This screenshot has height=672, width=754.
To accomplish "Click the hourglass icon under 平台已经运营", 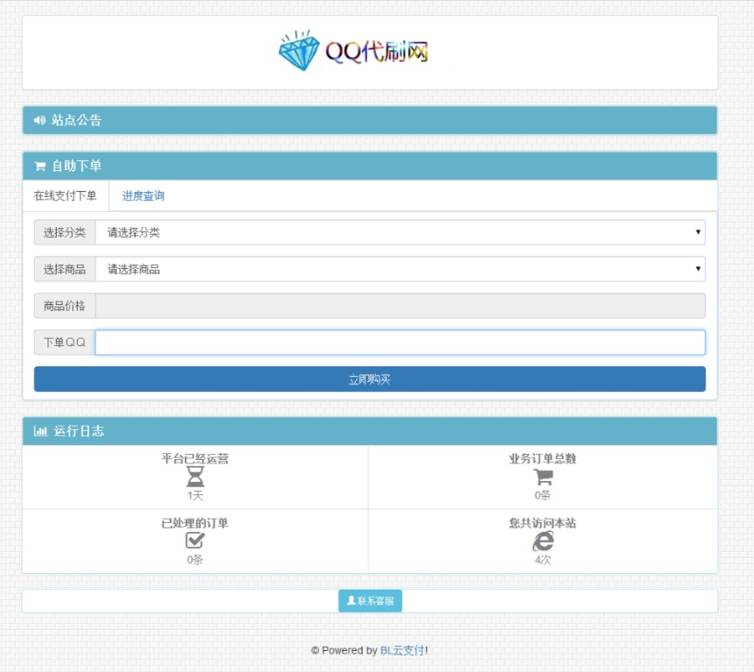I will [195, 478].
